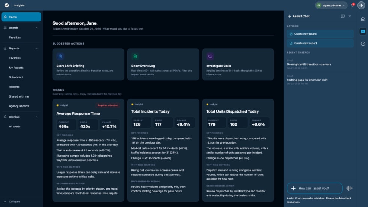Select the chat icon in right rail
The height and width of the screenshot is (207, 368).
click(363, 31)
